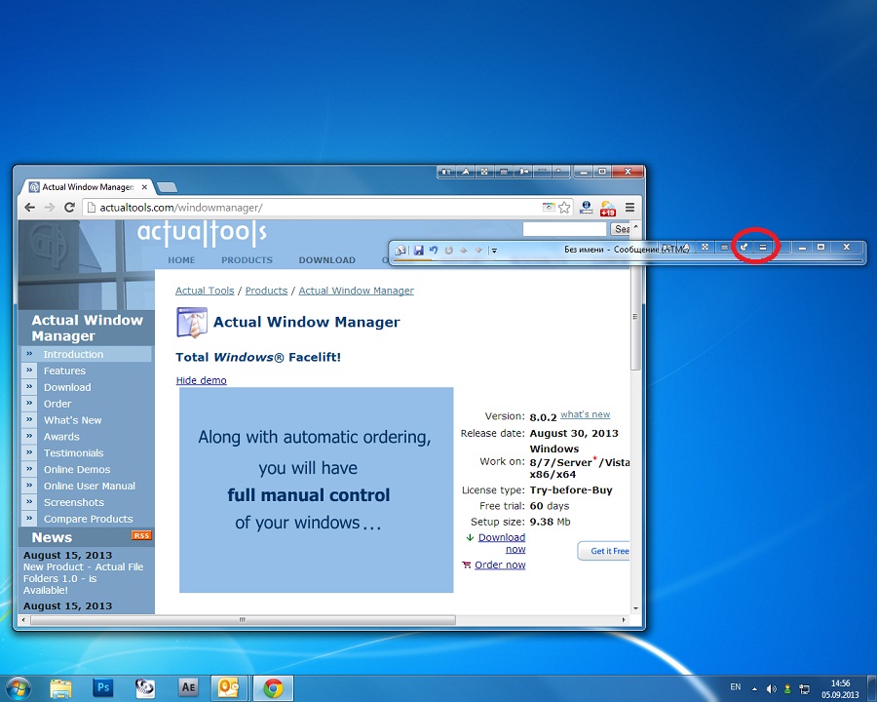Select Introduction in the sidebar
Image resolution: width=877 pixels, height=702 pixels.
pyautogui.click(x=73, y=354)
